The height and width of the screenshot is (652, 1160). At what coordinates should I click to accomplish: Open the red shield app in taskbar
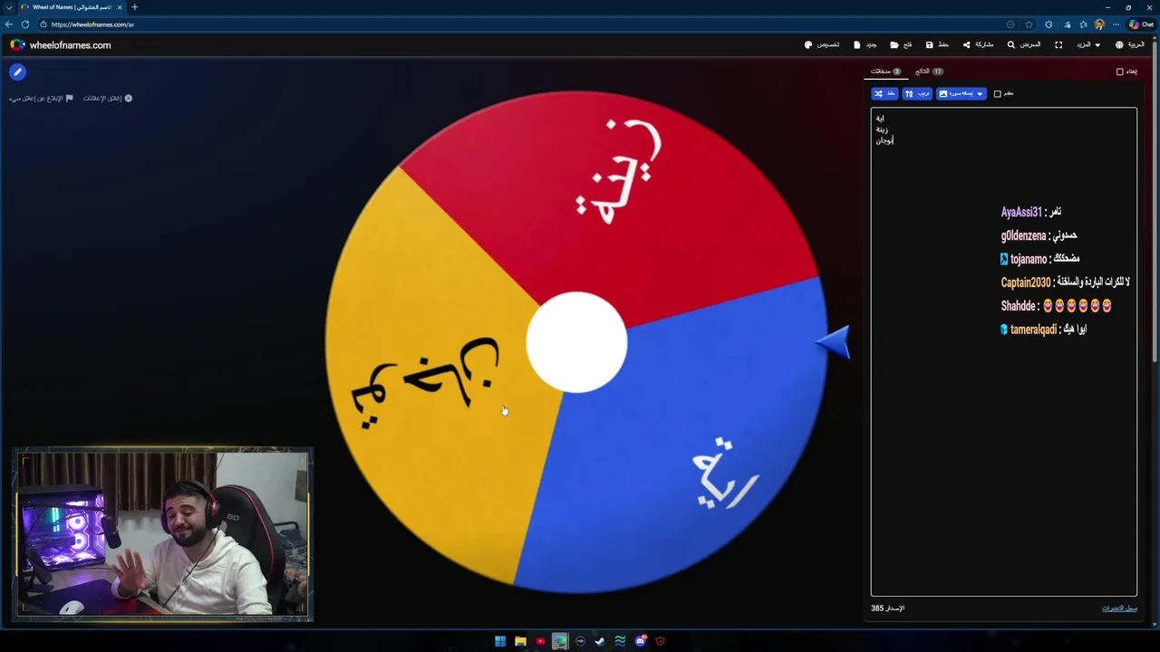coord(660,641)
